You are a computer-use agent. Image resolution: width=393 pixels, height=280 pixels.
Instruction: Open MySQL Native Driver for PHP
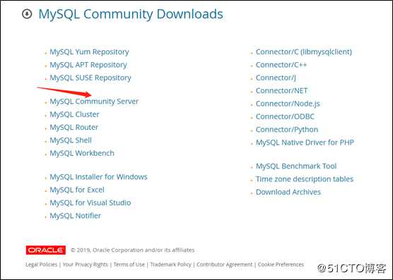tap(305, 142)
